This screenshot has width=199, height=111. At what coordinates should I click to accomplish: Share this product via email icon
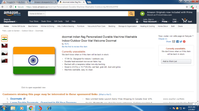pos(174,41)
